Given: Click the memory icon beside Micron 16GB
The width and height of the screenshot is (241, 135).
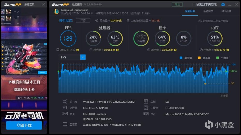Looking at the screenshot, I should click(x=146, y=114).
